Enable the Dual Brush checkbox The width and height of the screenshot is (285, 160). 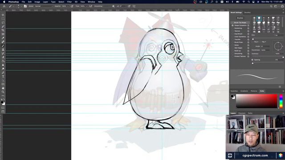[232, 34]
